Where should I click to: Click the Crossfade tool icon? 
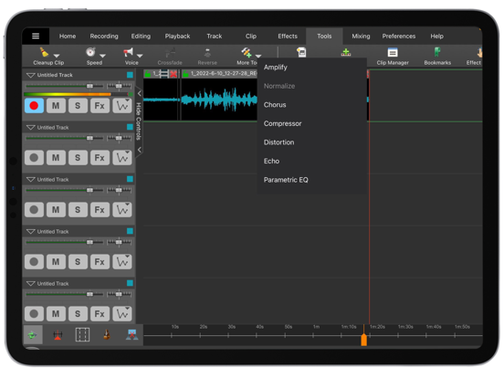170,52
